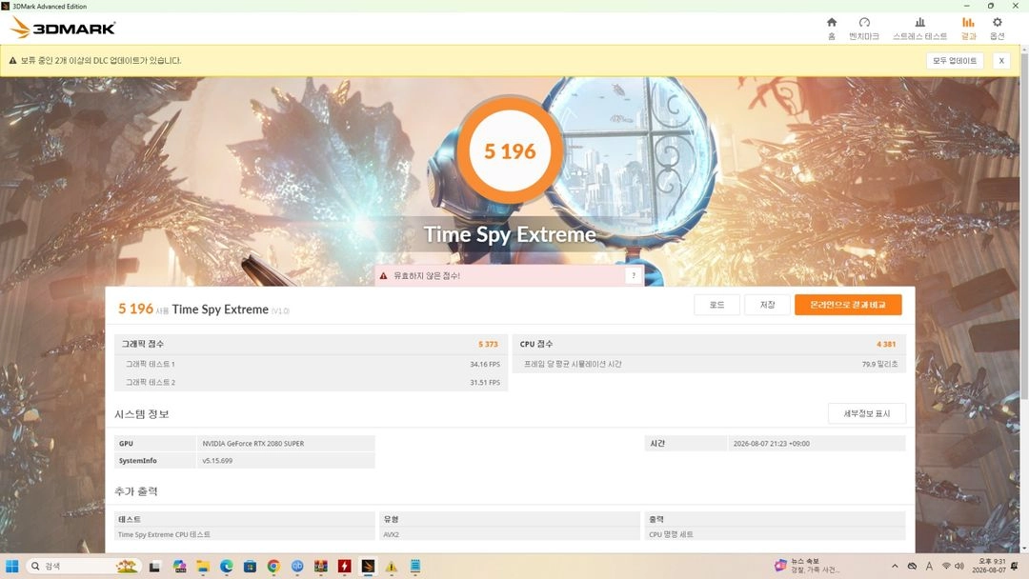1029x579 pixels.
Task: Open the red lightning bolt taskbar app
Action: pyautogui.click(x=345, y=567)
